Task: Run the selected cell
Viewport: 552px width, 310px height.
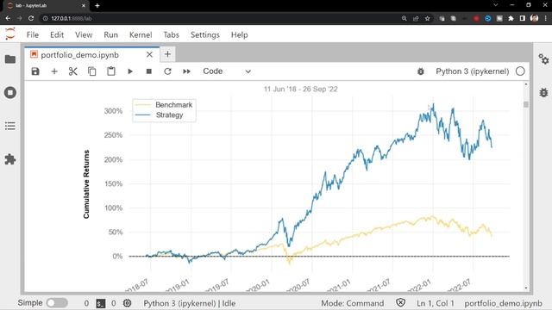Action: coord(130,71)
